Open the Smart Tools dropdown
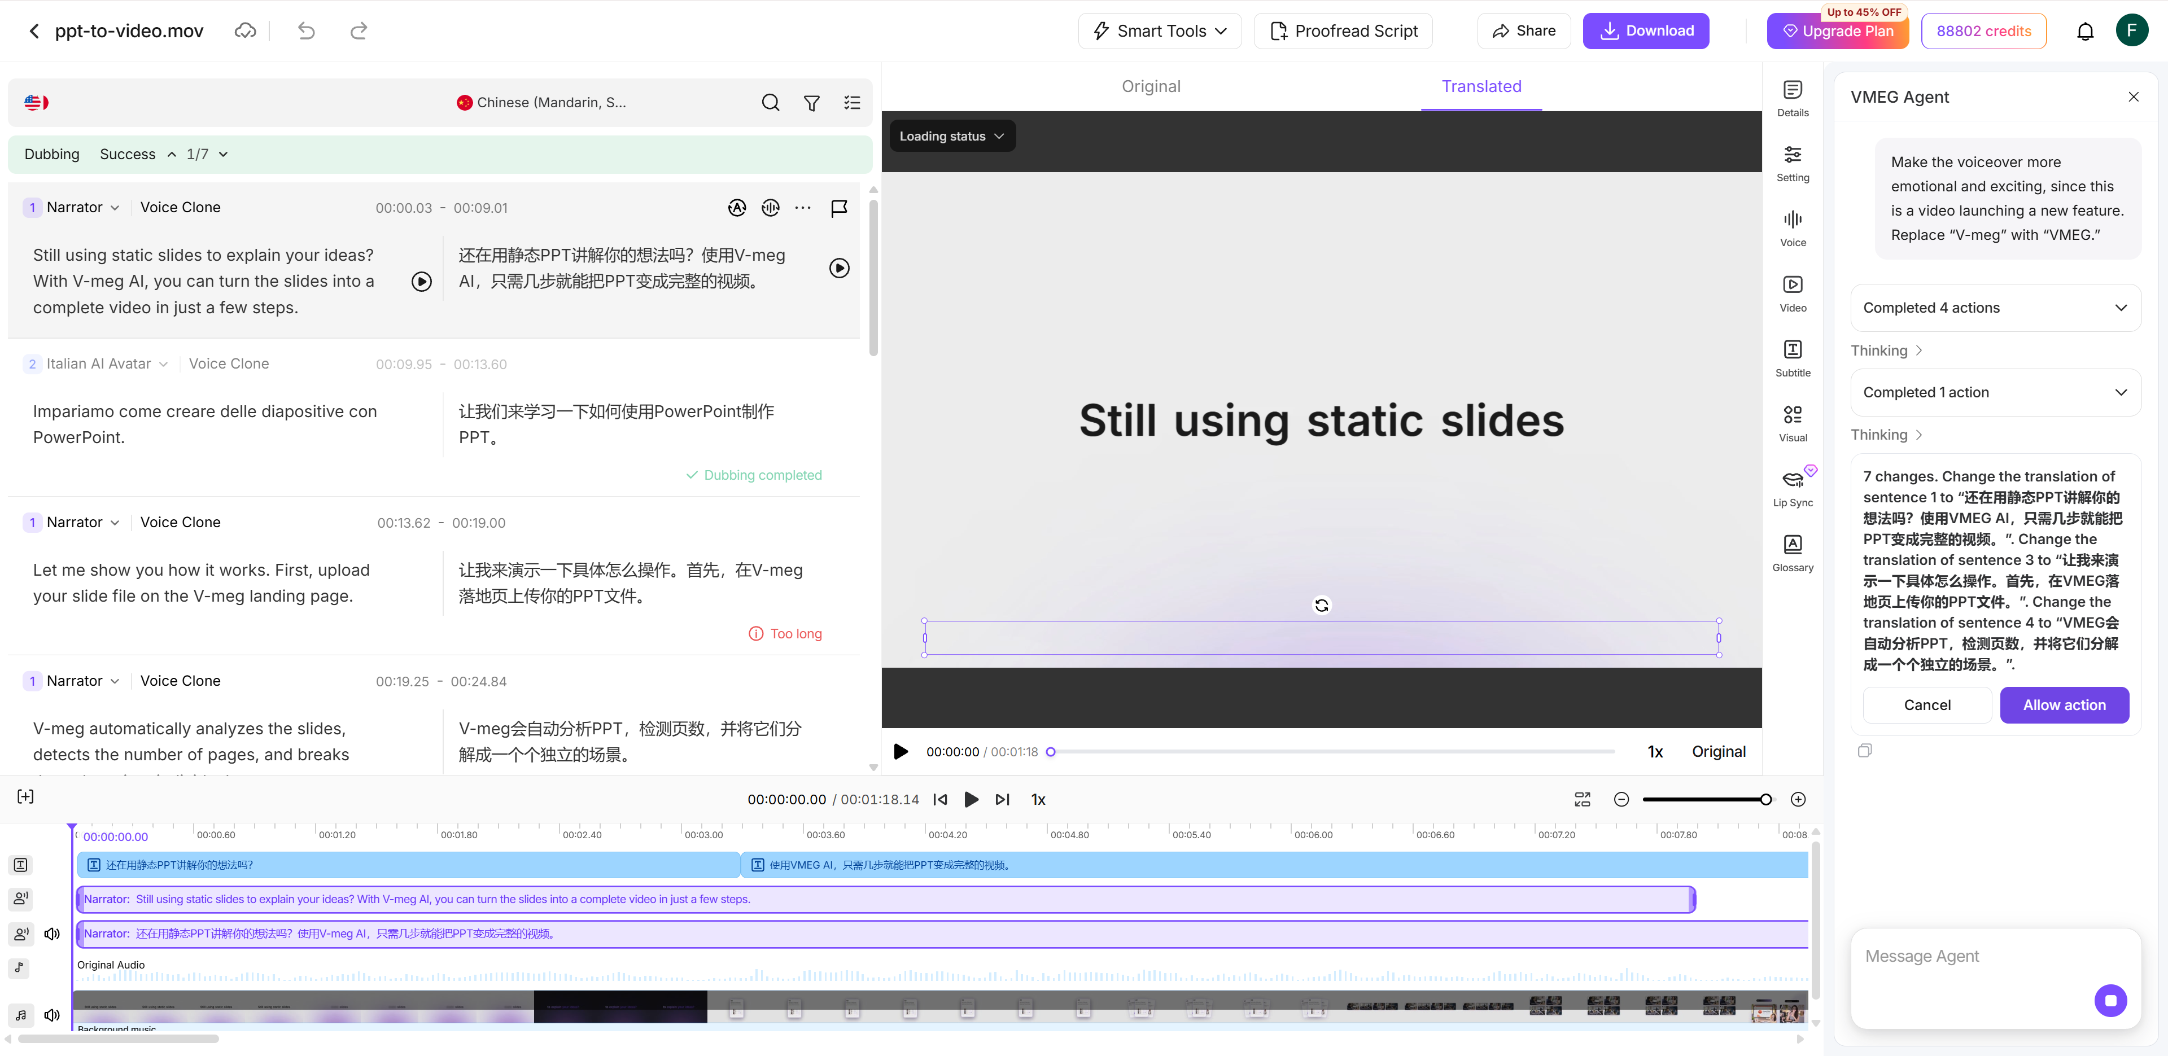 pyautogui.click(x=1159, y=31)
